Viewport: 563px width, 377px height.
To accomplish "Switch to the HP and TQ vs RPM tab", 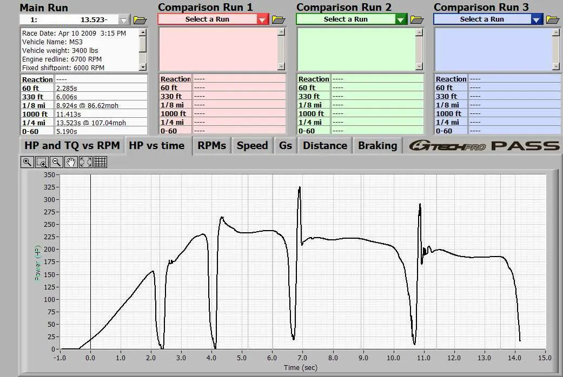I will pyautogui.click(x=71, y=146).
